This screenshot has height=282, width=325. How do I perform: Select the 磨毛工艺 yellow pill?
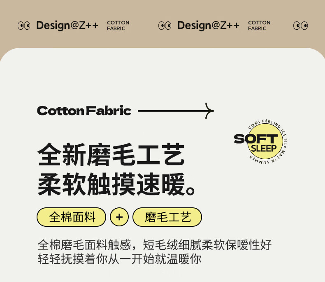pos(167,217)
